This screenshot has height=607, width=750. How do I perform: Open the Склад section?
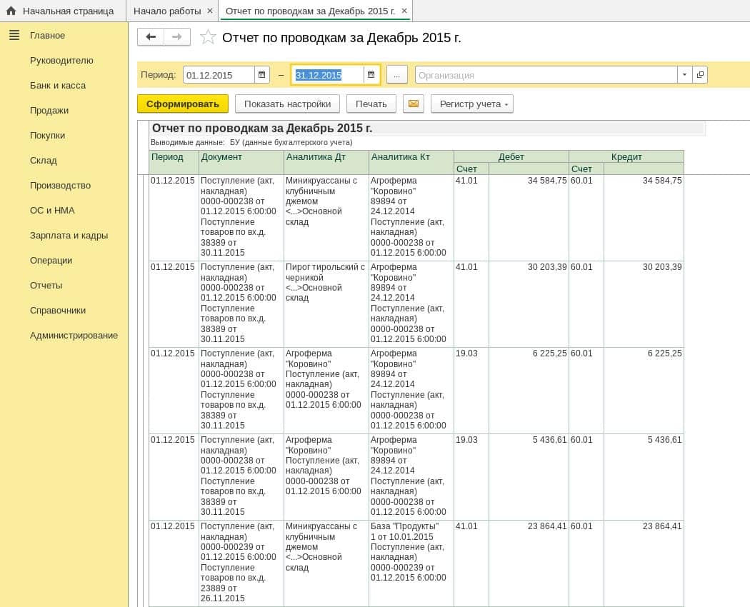coord(44,160)
